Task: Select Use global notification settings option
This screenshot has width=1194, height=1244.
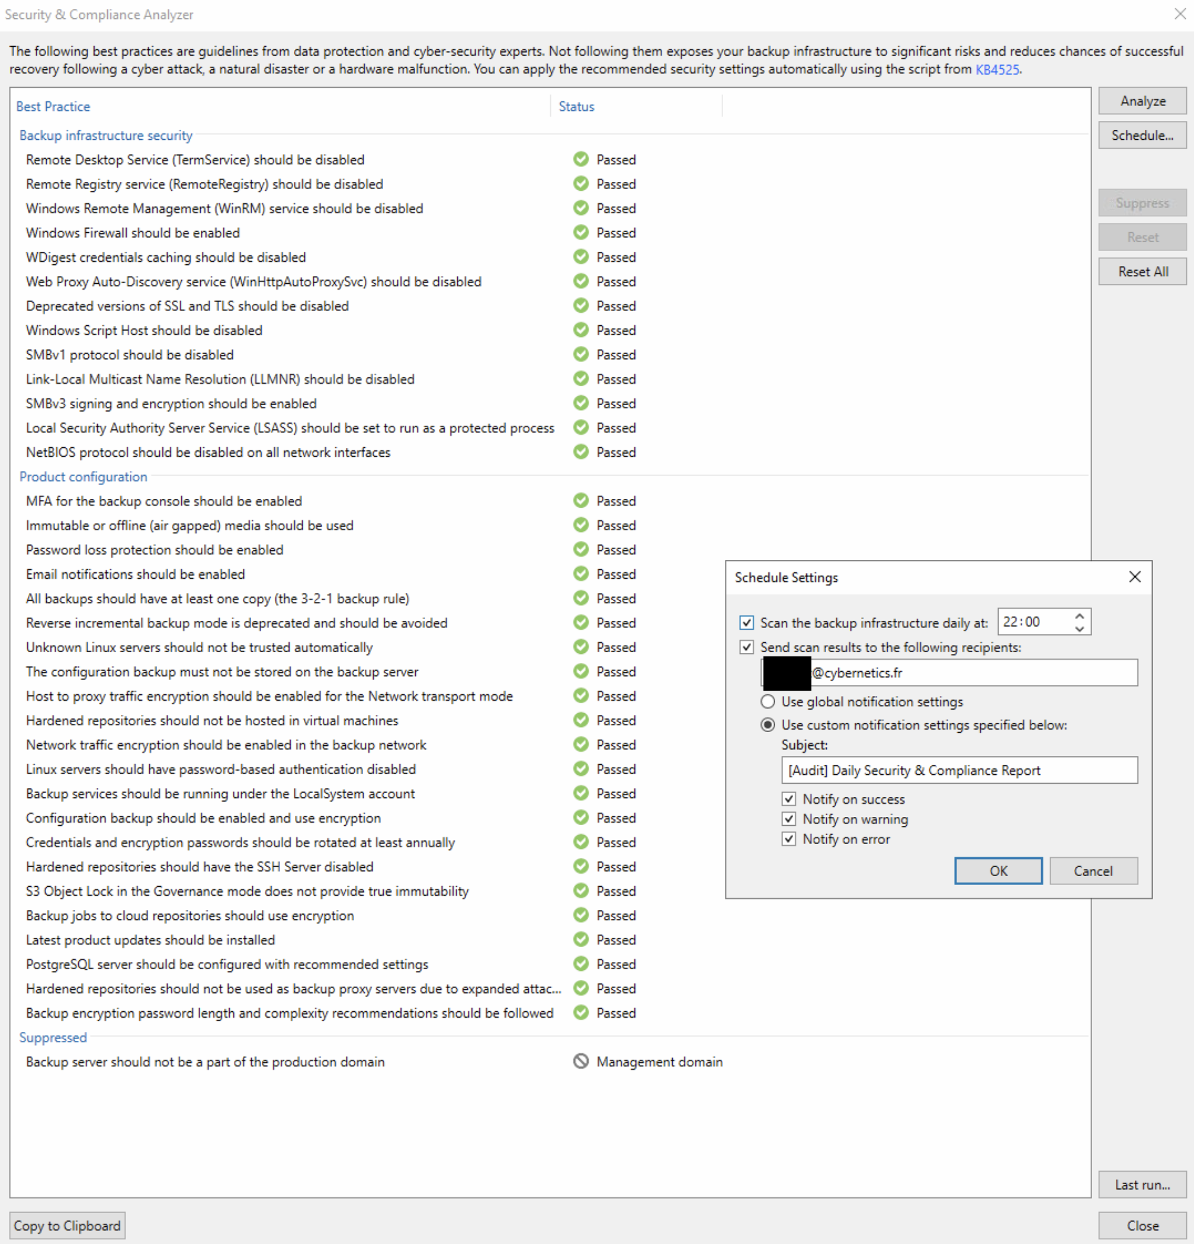Action: 768,701
